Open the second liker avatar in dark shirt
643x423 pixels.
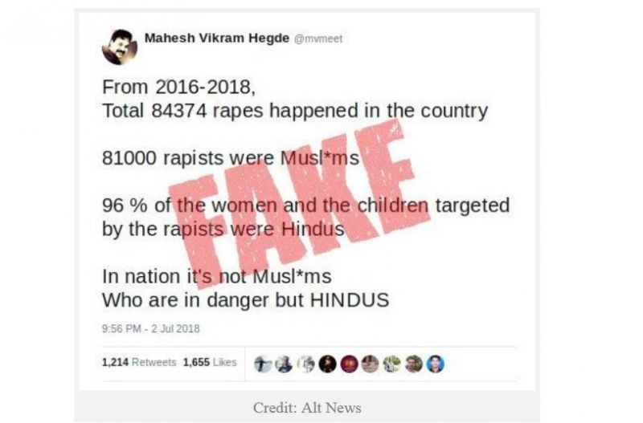click(x=285, y=364)
